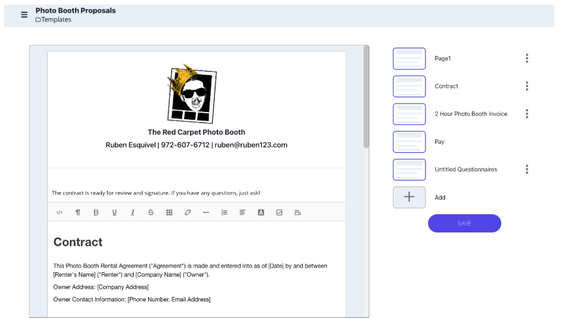Image resolution: width=571 pixels, height=336 pixels.
Task: Insert an image
Action: click(279, 212)
